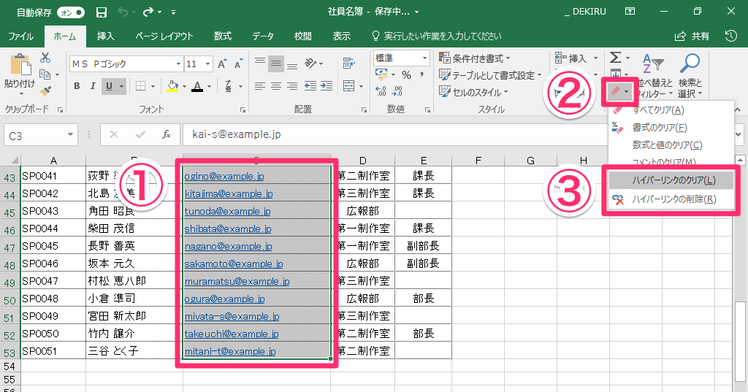This screenshot has height=392, width=748.
Task: Click the insert function fx icon
Action: pyautogui.click(x=166, y=135)
